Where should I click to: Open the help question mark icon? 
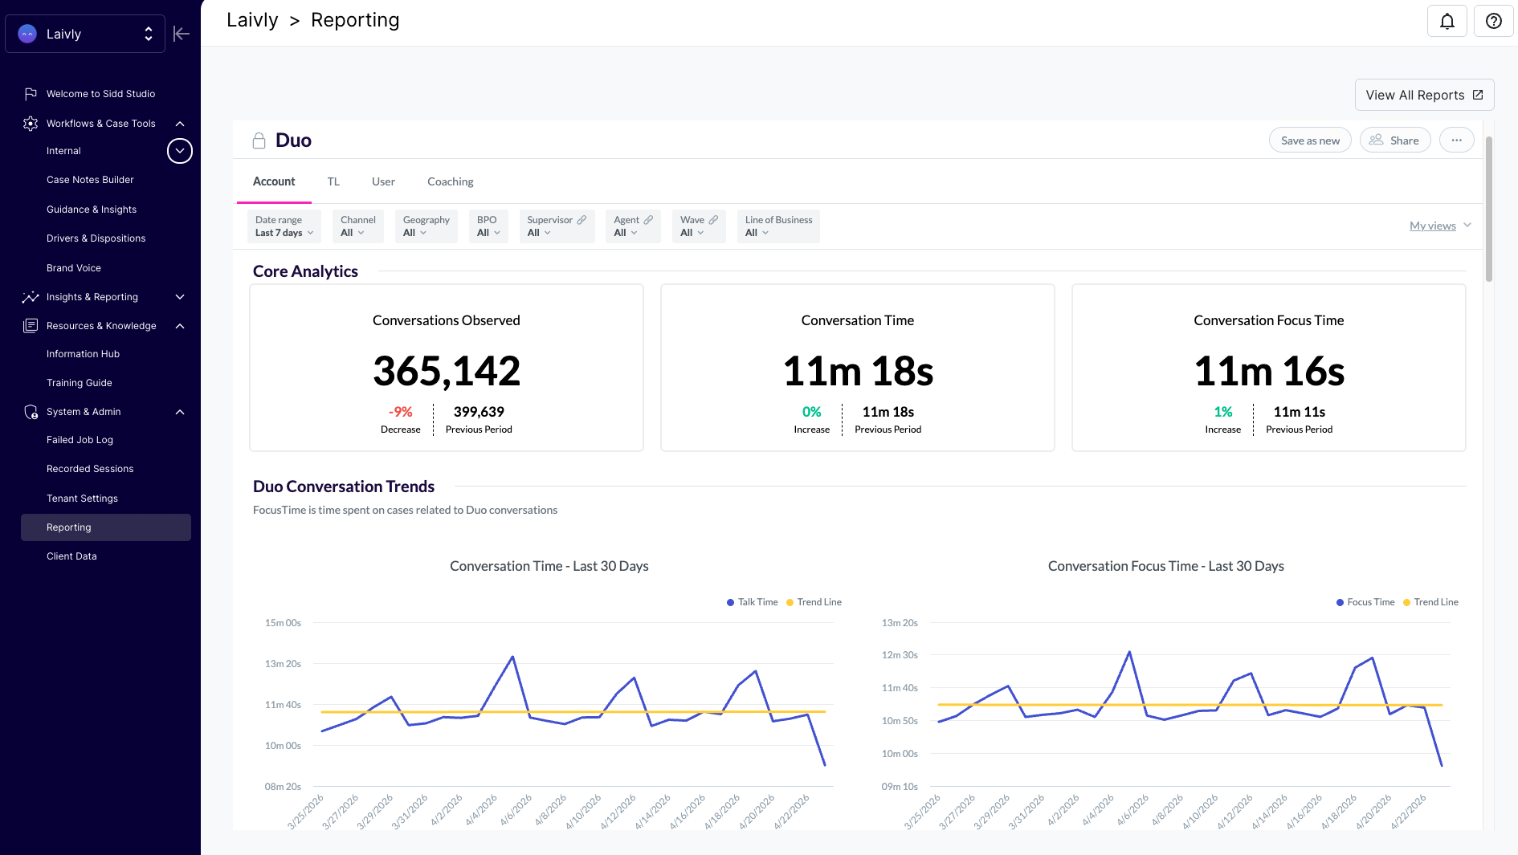(1493, 21)
